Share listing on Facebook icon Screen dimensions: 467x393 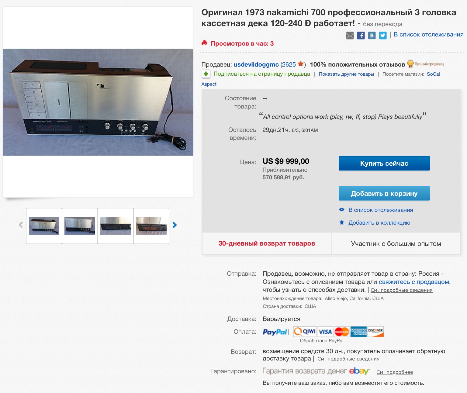click(361, 36)
